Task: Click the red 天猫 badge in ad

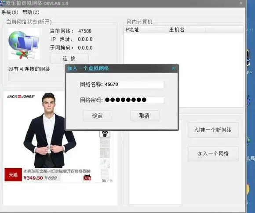Action: pos(13,175)
